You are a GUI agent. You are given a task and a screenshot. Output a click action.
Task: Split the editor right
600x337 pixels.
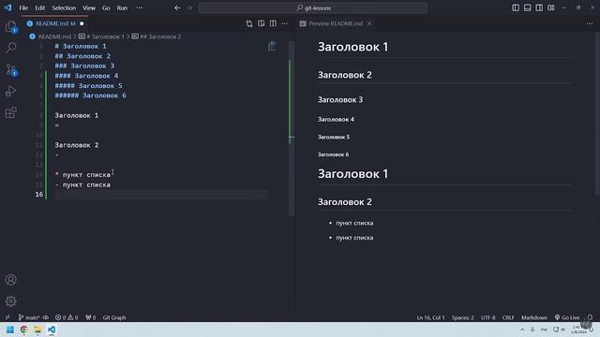click(273, 23)
